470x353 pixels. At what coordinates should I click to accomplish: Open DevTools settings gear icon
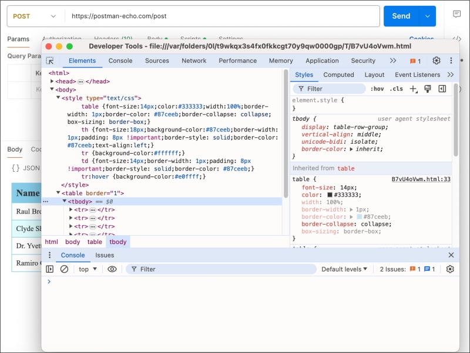[x=437, y=60]
